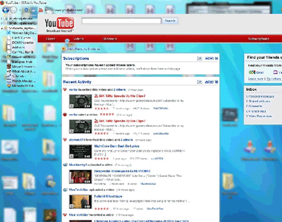282x222 pixels.
Task: Expand the second collapsed bookmarks folder
Action: point(2,23)
